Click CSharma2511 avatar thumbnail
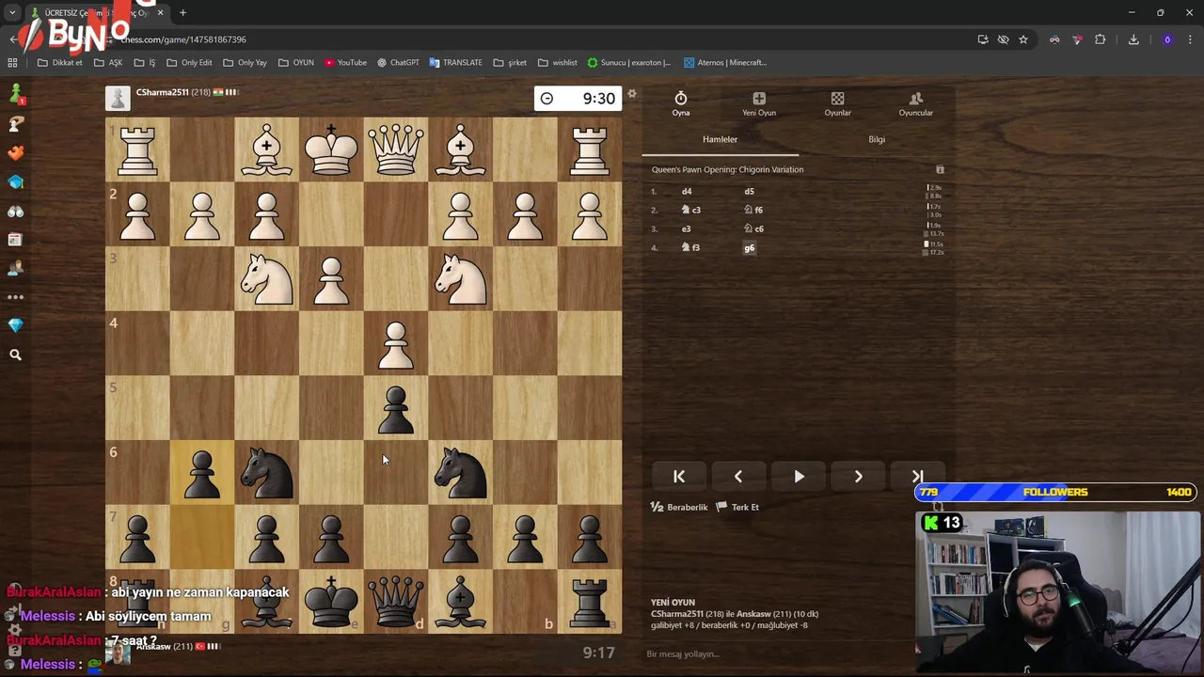The image size is (1204, 677). (x=118, y=98)
